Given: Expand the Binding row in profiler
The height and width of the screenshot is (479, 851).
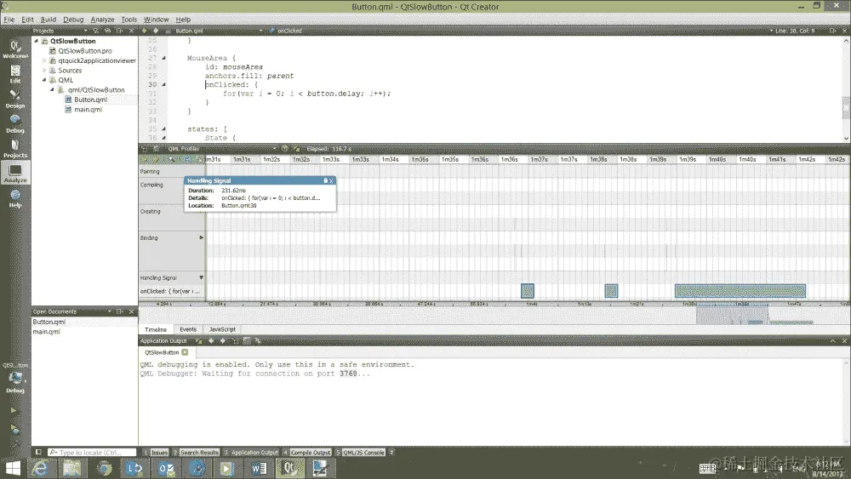Looking at the screenshot, I should (202, 237).
